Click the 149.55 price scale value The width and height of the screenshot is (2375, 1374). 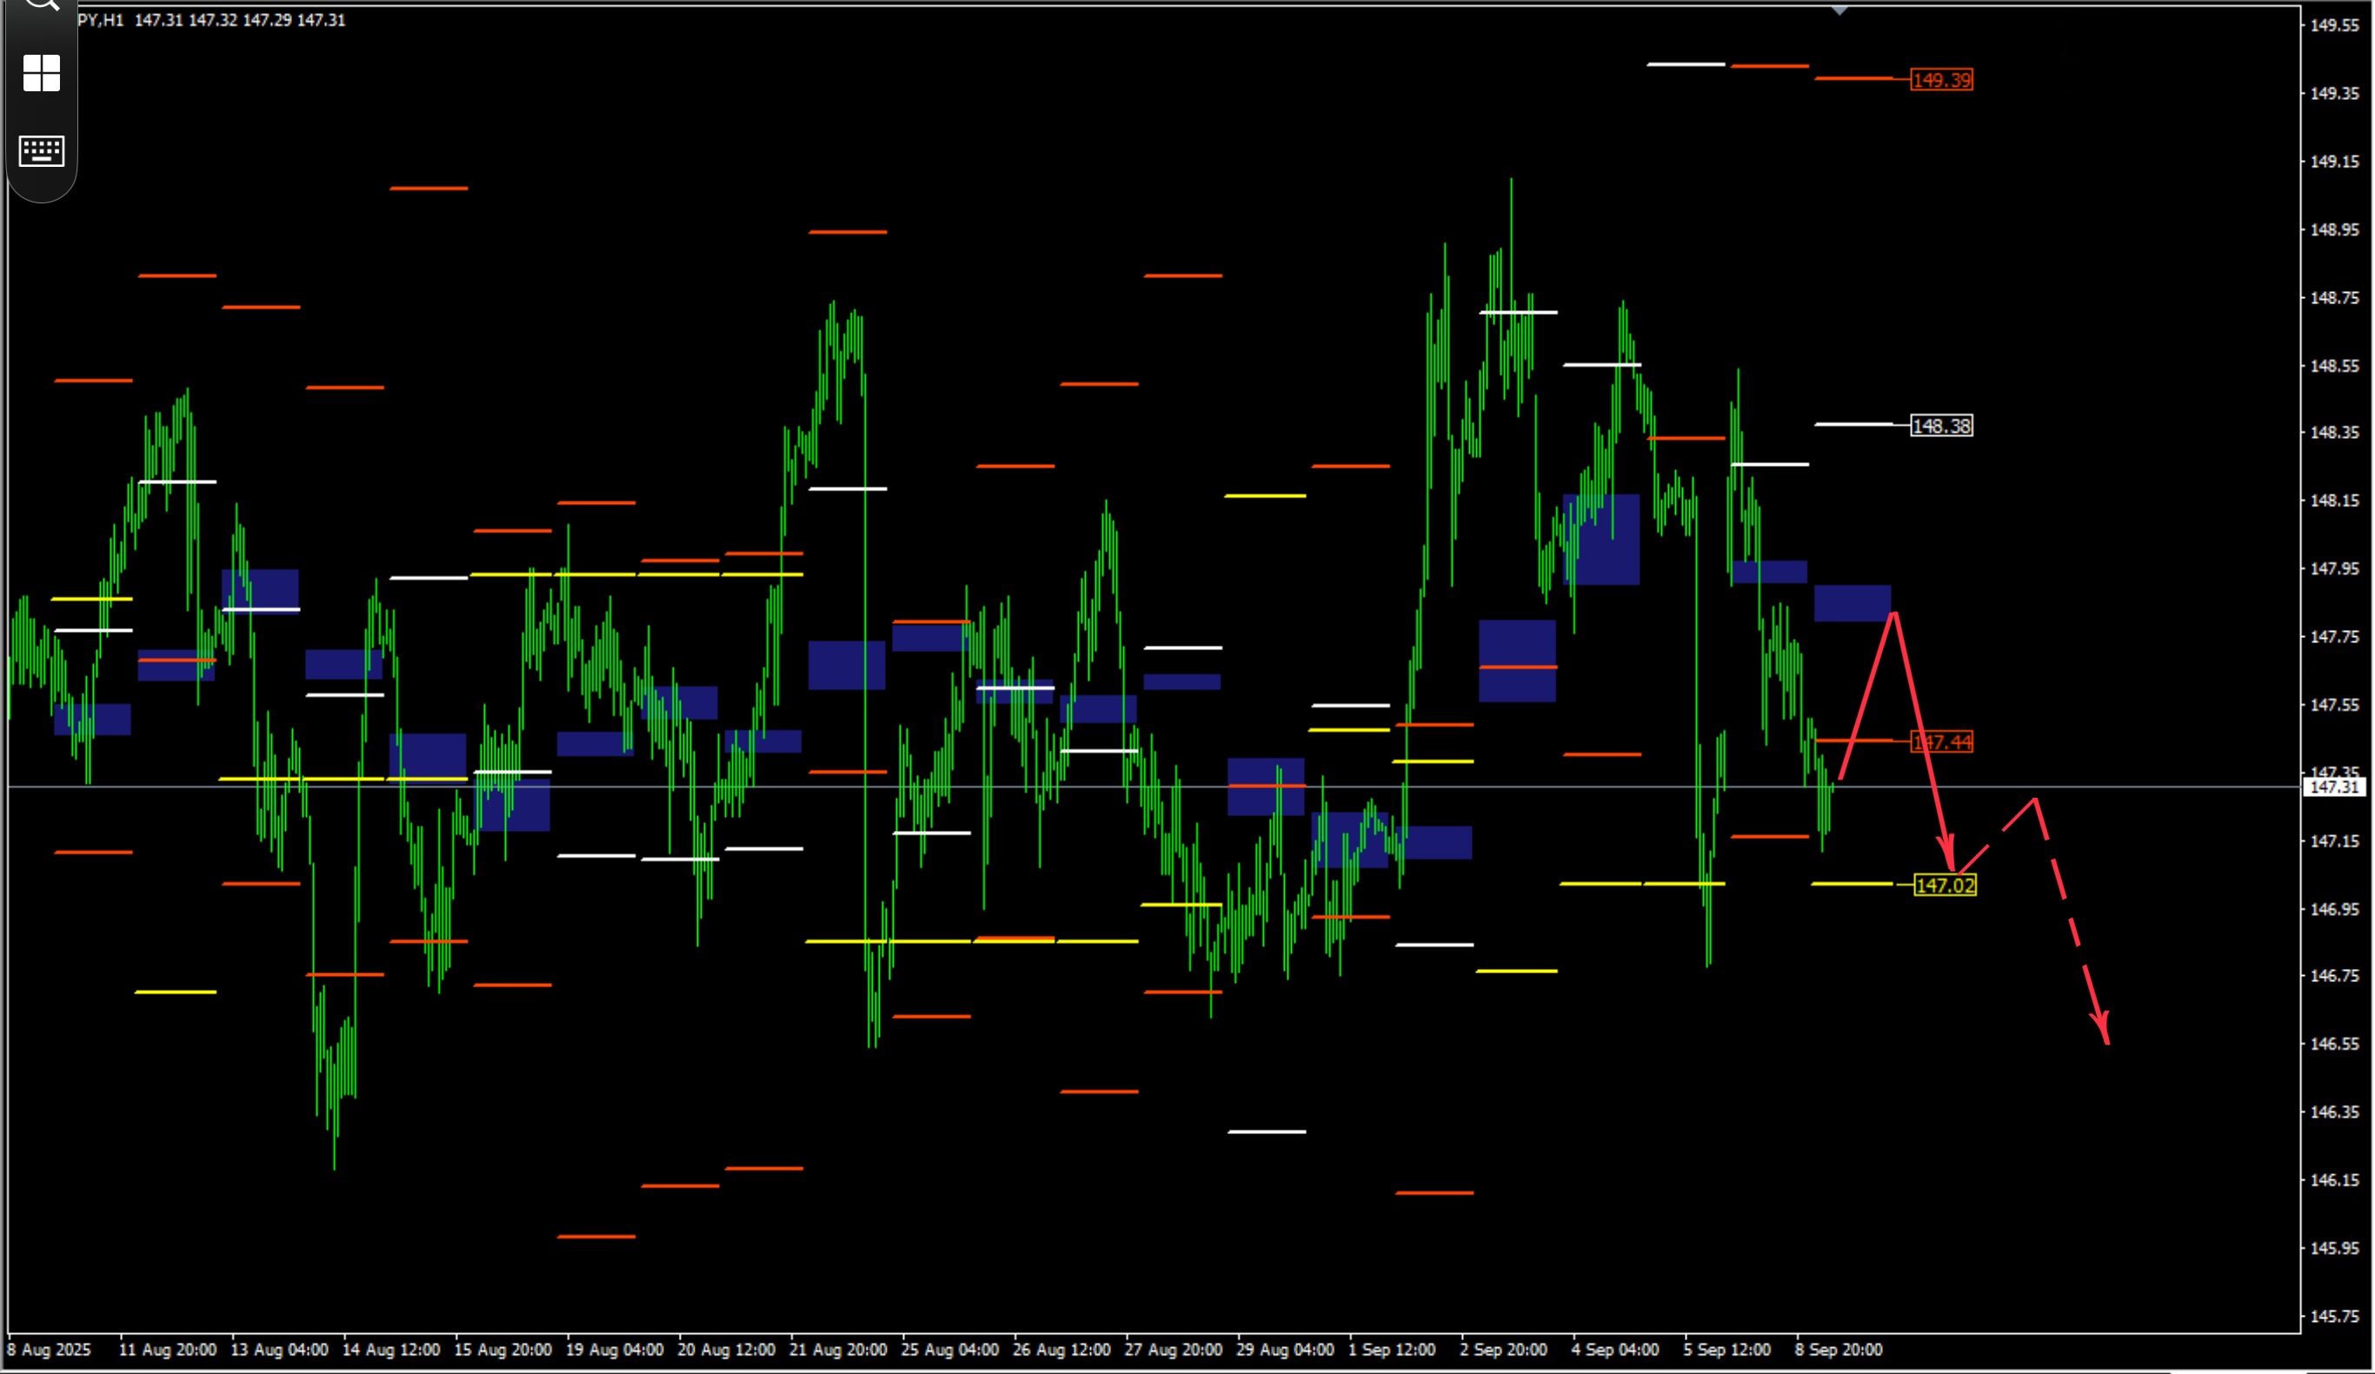(2334, 25)
